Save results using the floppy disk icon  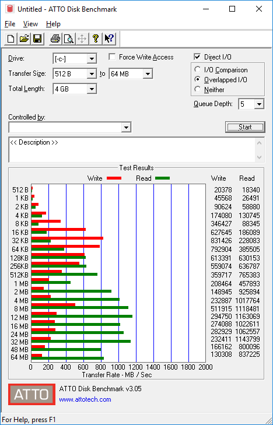pos(37,38)
